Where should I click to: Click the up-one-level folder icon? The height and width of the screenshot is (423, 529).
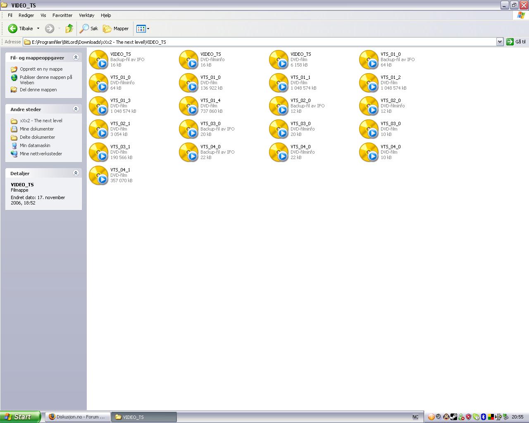[69, 29]
